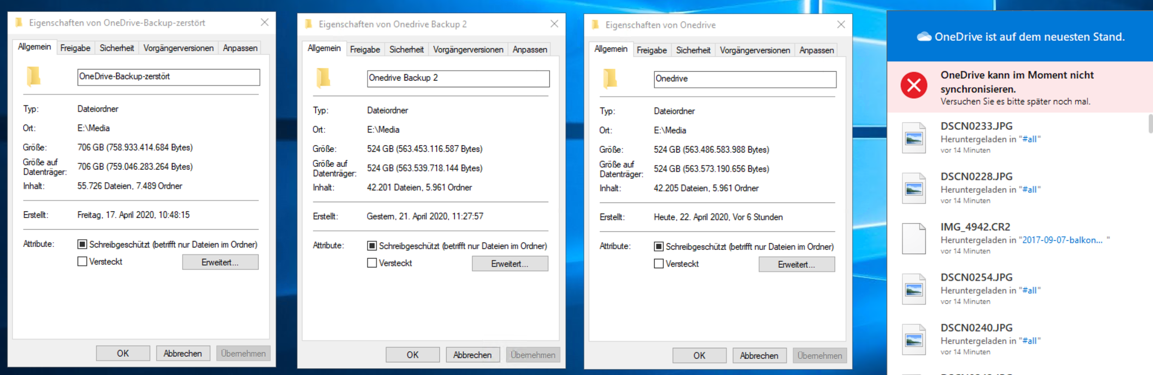Viewport: 1153px width, 375px height.
Task: Open "#all" folder link under DSCN0240.JPG
Action: pos(1029,341)
